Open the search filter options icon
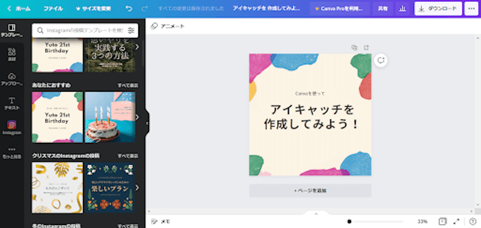 click(131, 31)
